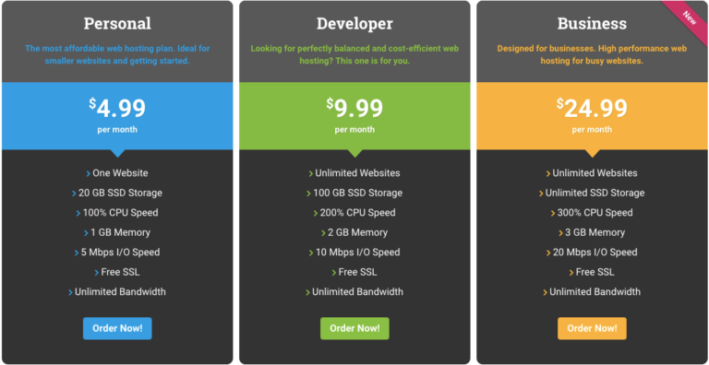Click the blue chevron beside One Website

89,173
